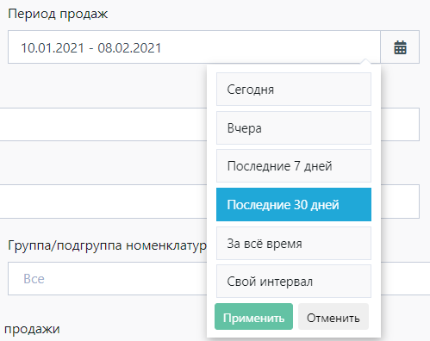Click the Все placeholder text
The width and height of the screenshot is (430, 341).
tap(34, 279)
